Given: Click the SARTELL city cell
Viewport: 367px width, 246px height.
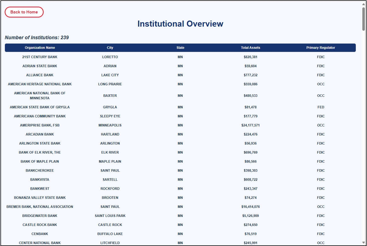Looking at the screenshot, I should (x=110, y=180).
